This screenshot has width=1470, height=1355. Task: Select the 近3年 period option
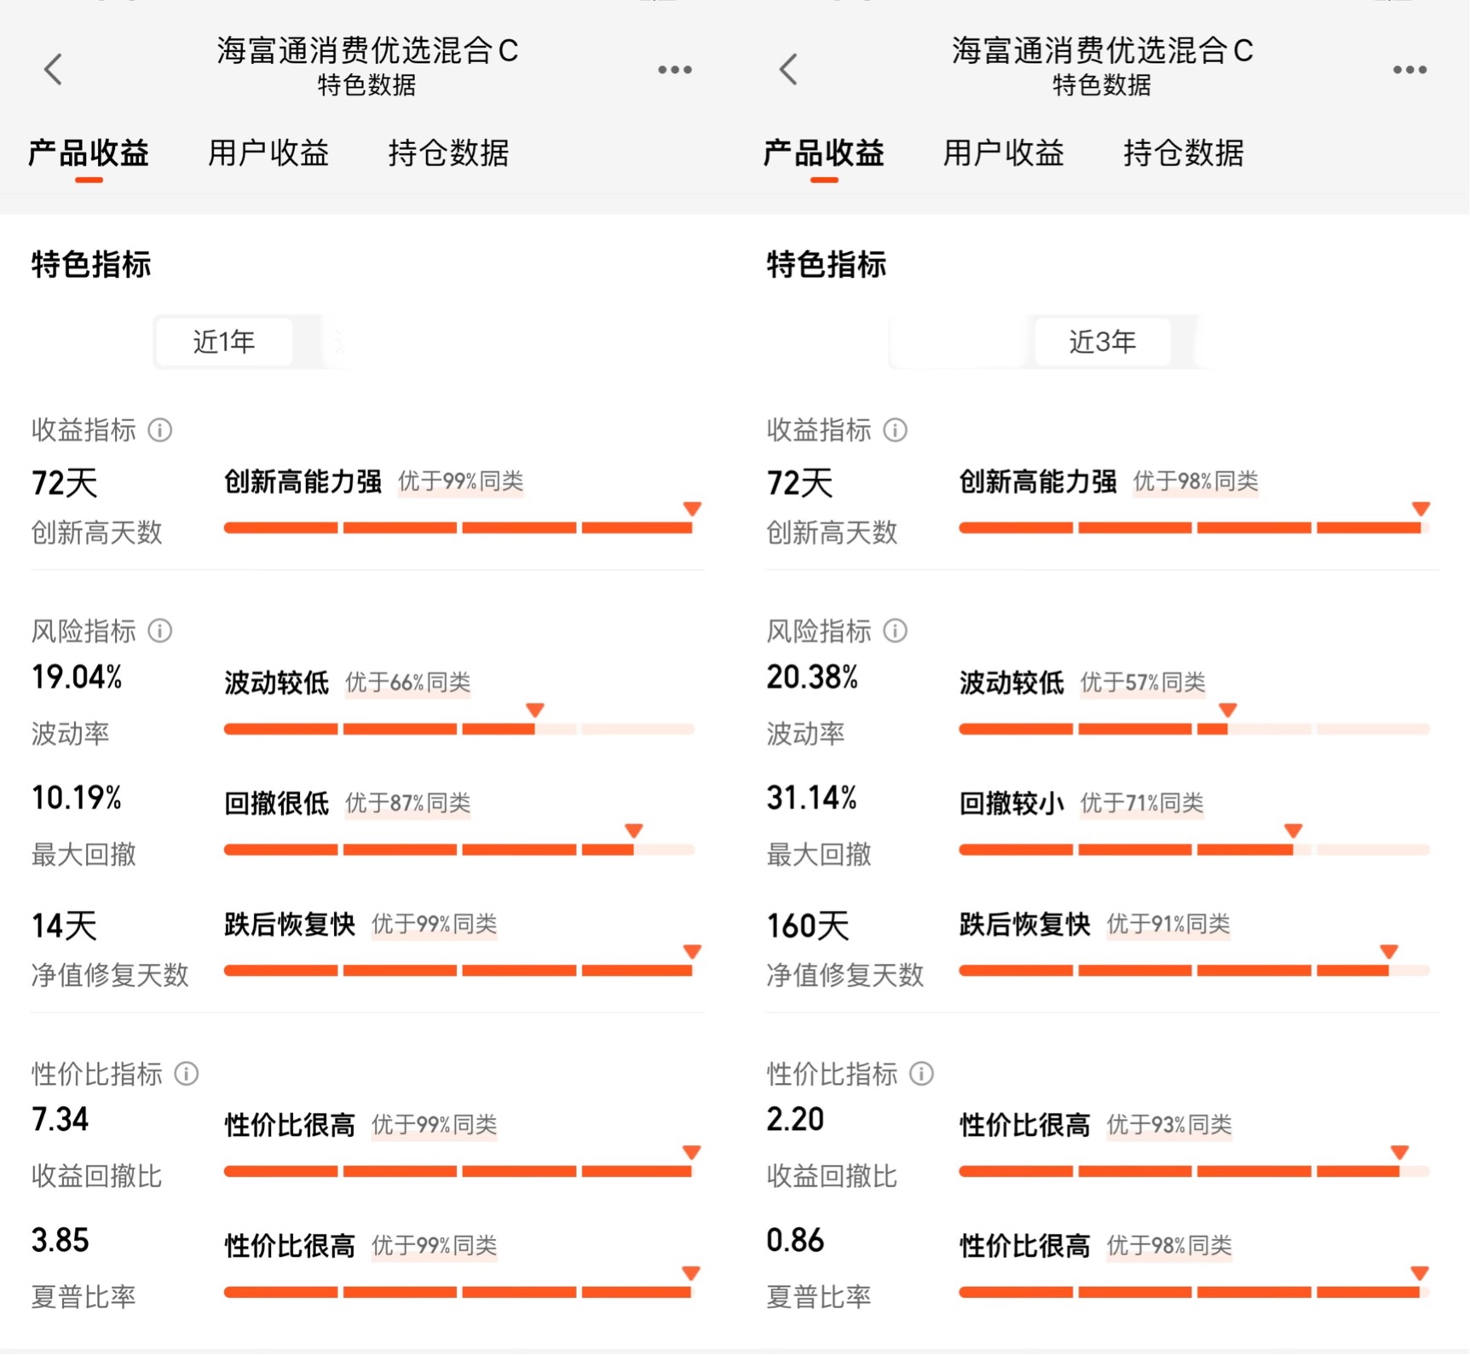pos(1103,342)
